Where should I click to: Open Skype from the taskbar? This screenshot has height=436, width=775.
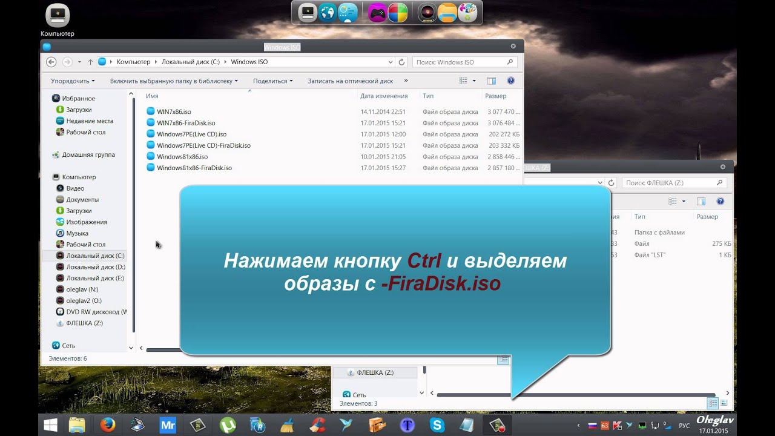pos(437,425)
